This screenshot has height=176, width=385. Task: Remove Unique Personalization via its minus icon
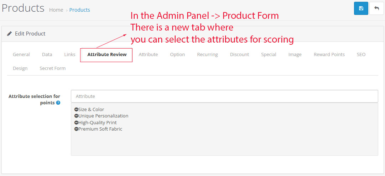[x=76, y=116]
